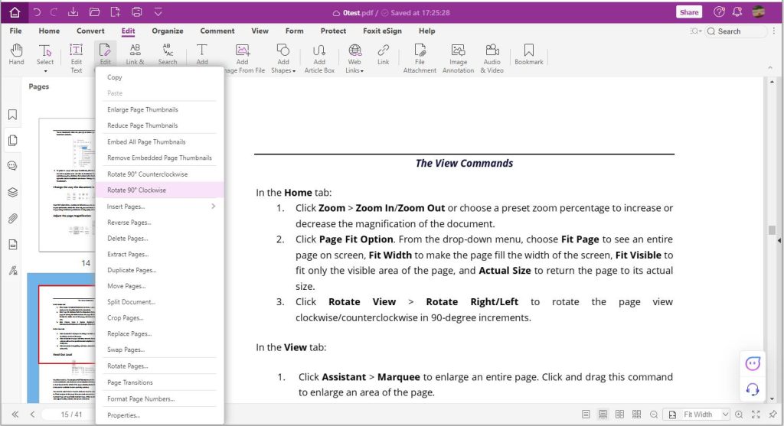Click File Attachment tool
The width and height of the screenshot is (784, 426).
click(x=420, y=58)
